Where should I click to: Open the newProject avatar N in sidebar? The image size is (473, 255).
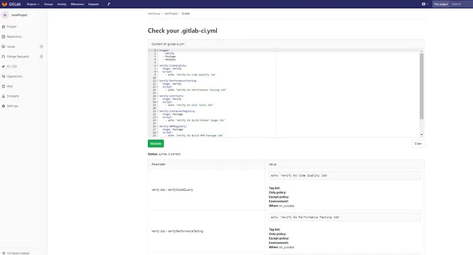[5, 15]
